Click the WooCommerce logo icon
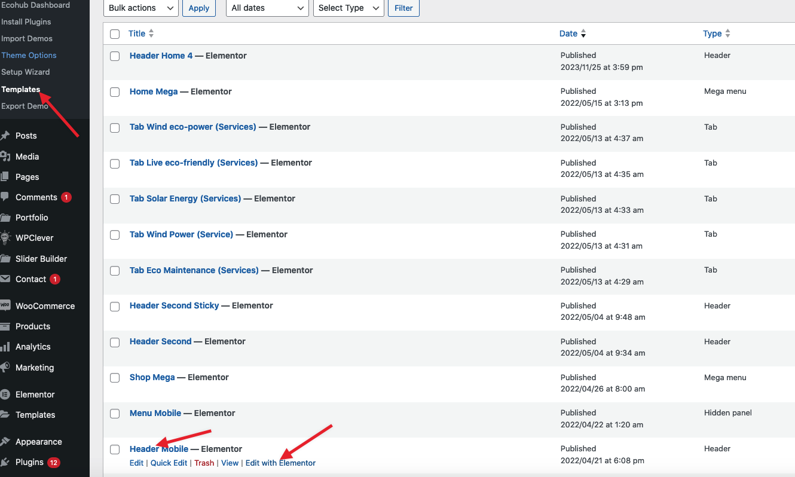 5,305
